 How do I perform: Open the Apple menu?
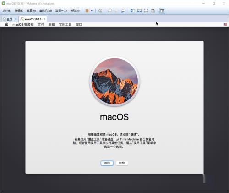(6, 24)
